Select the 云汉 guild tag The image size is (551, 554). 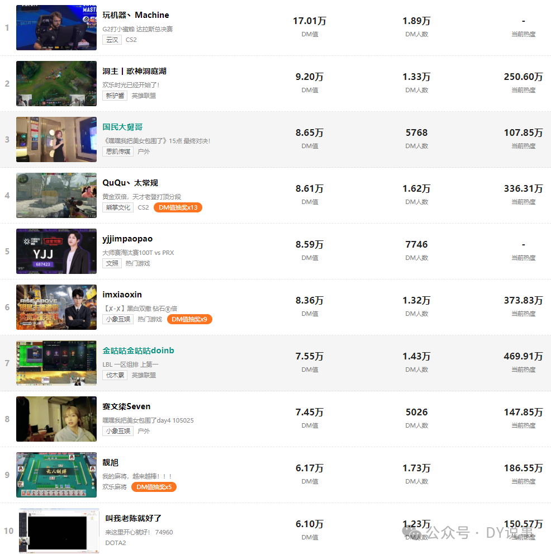pyautogui.click(x=112, y=40)
